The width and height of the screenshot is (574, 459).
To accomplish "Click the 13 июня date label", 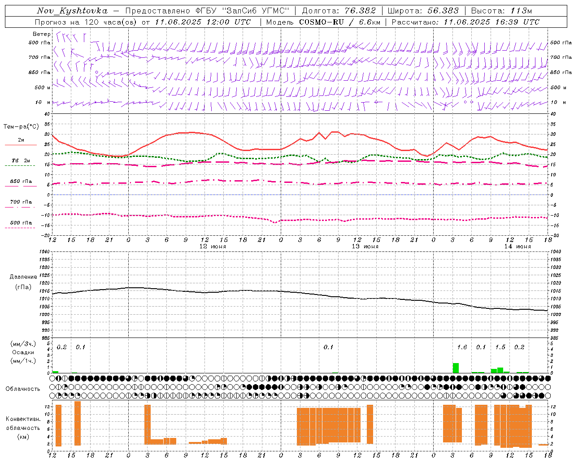I will [365, 247].
